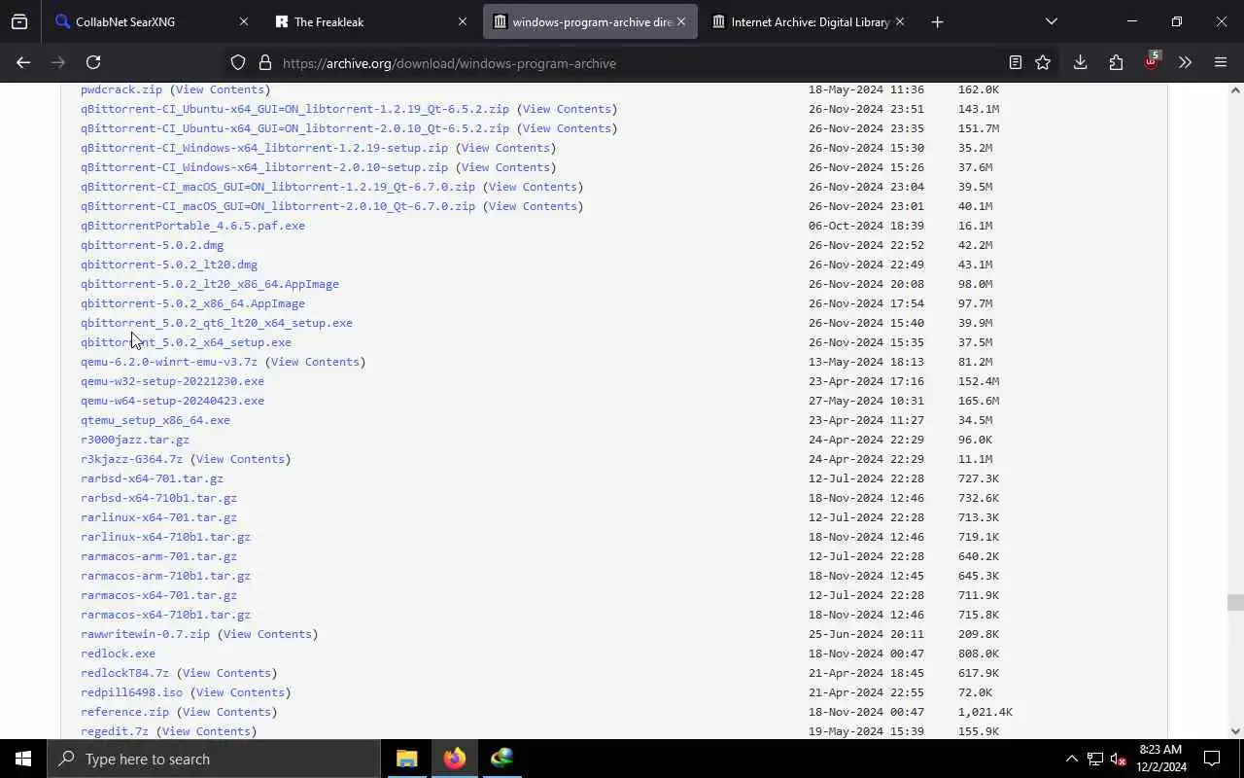Click the taskbar search box

pyautogui.click(x=214, y=759)
